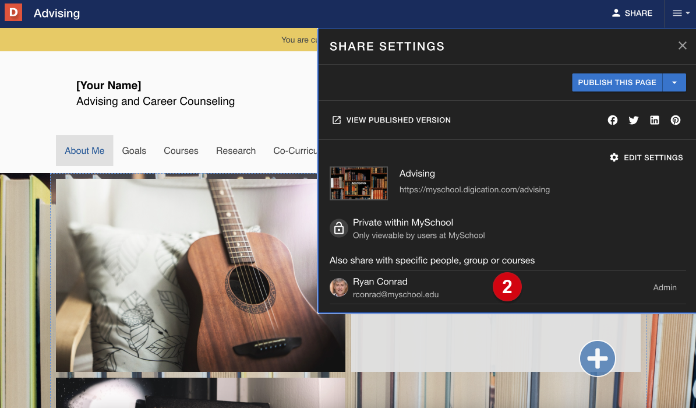
Task: Click Publish This Page button
Action: 617,83
